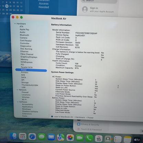Select Wi-Fi under Network
This screenshot has height=143, width=143.
(x=24, y=99)
